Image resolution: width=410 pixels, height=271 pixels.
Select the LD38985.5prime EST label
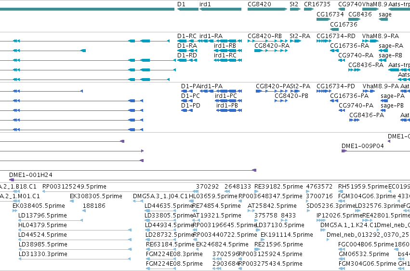(x=43, y=245)
